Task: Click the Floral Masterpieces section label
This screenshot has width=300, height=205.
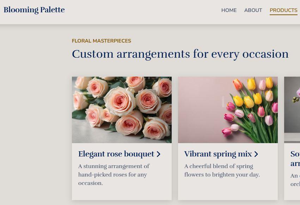Action: [x=102, y=41]
